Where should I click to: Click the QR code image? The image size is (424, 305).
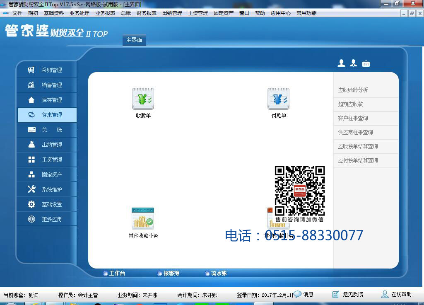[x=300, y=191]
